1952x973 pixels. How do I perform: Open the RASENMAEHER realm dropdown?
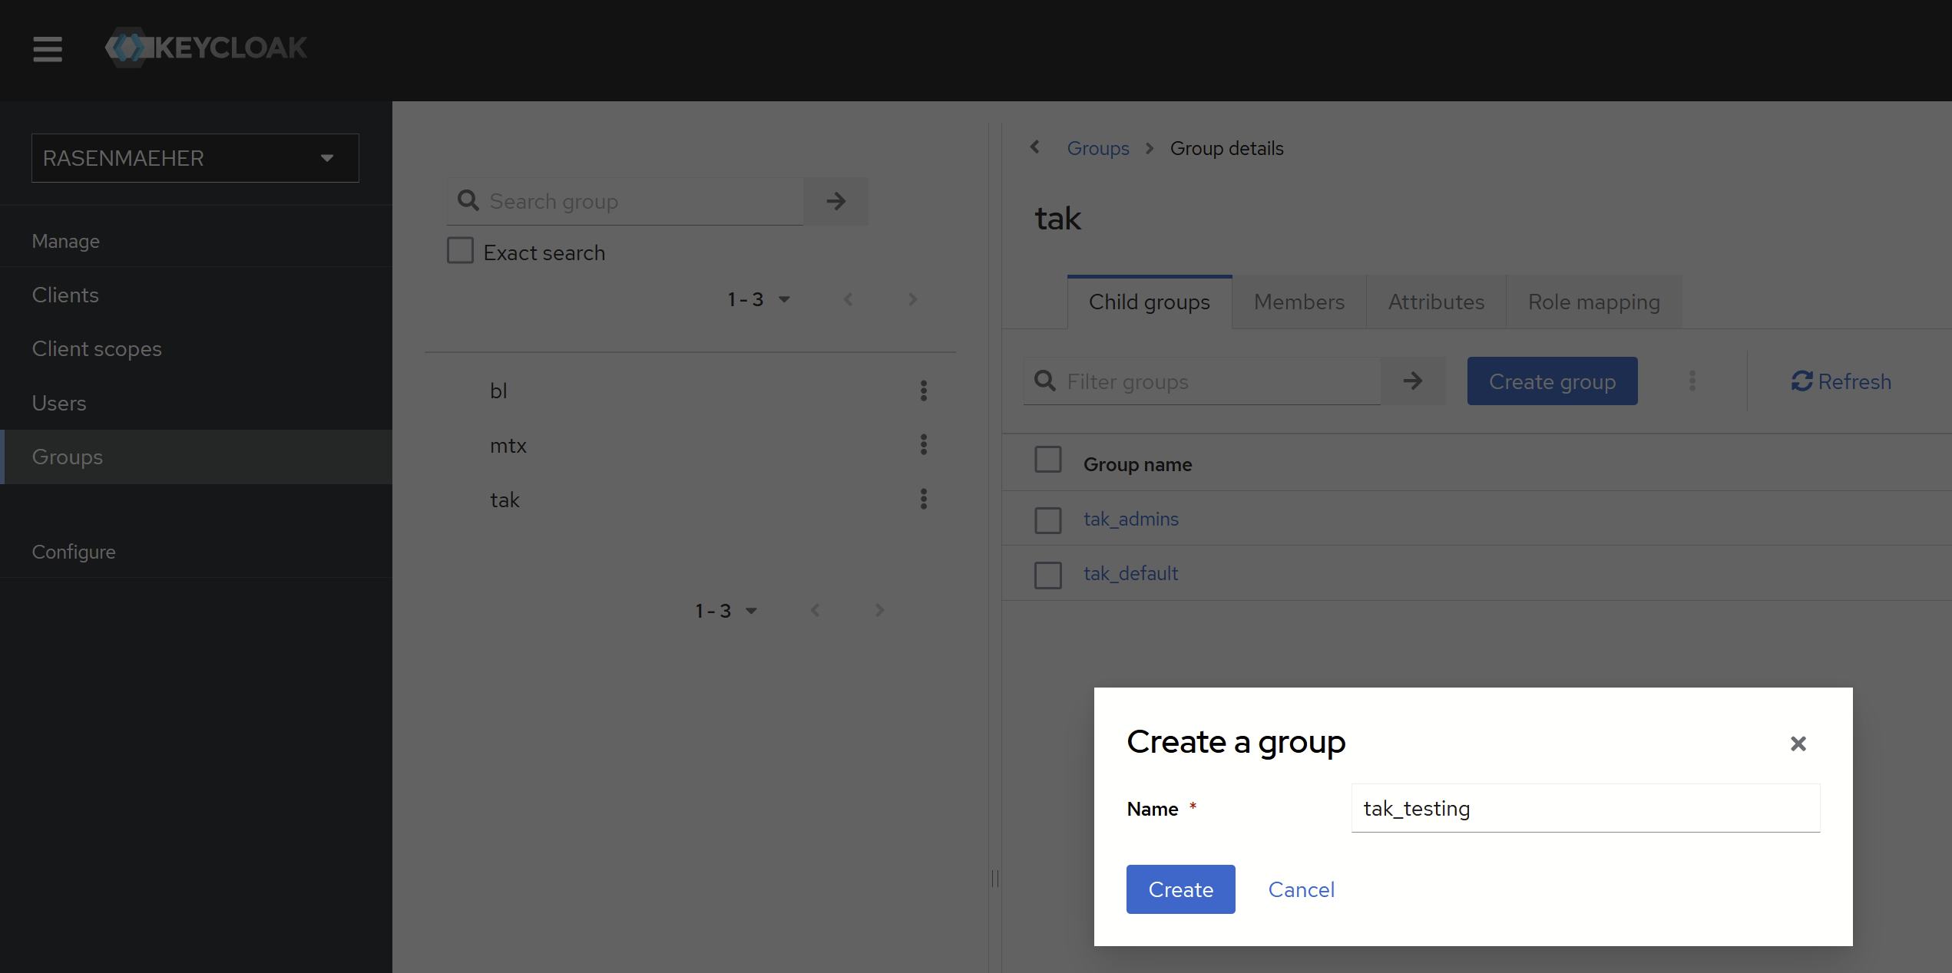pyautogui.click(x=195, y=158)
